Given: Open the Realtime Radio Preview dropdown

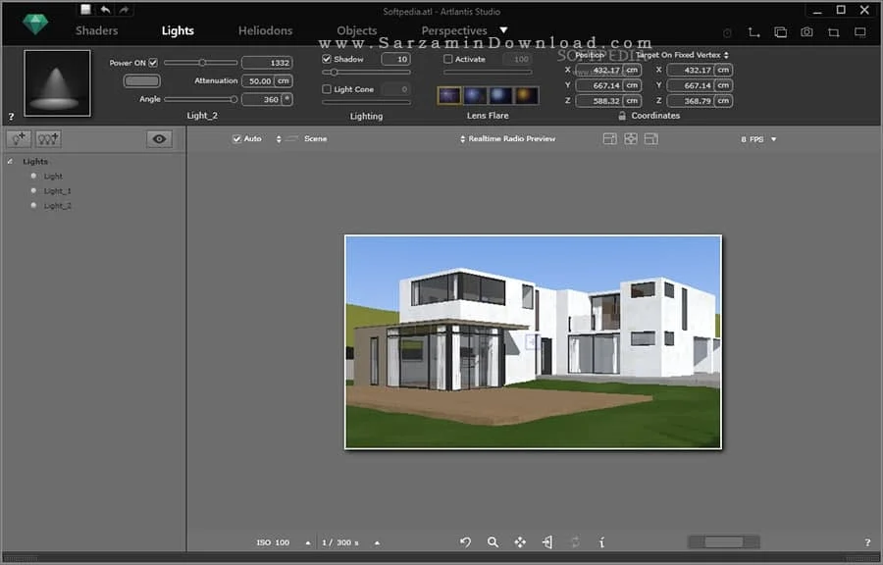Looking at the screenshot, I should 508,138.
